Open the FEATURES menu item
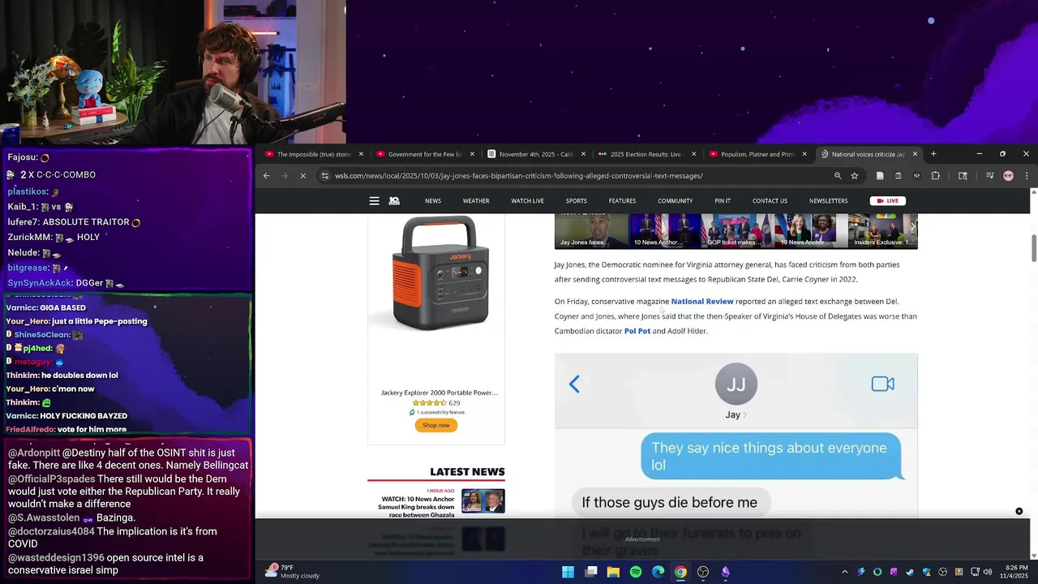Viewport: 1038px width, 584px height. (623, 200)
